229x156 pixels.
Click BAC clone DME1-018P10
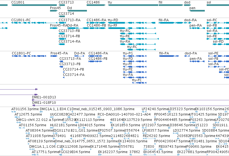coord(131,105)
